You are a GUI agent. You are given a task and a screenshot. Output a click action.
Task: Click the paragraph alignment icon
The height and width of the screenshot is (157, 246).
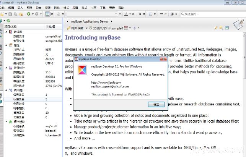172,14
